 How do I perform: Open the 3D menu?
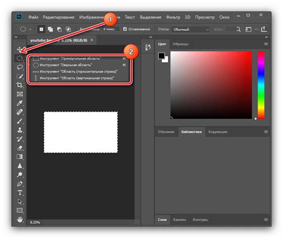(x=187, y=17)
